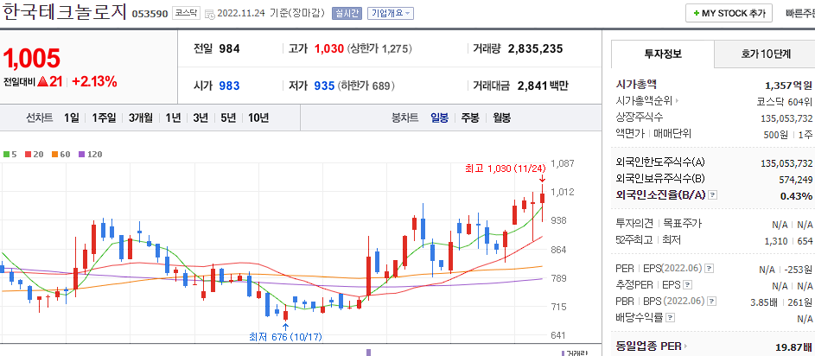815x356 pixels.
Task: Click the 최저 676 (10/17) chart marker
Action: coord(286,337)
